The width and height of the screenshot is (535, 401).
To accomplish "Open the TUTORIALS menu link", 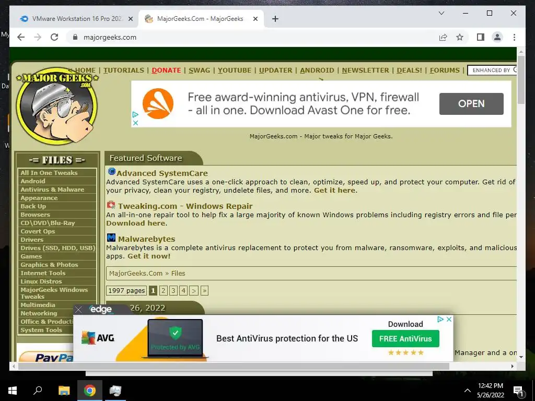I will (123, 70).
